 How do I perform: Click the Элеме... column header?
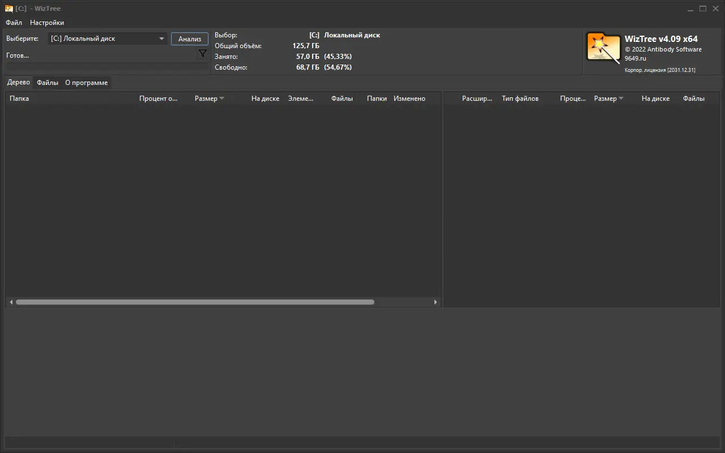point(301,99)
